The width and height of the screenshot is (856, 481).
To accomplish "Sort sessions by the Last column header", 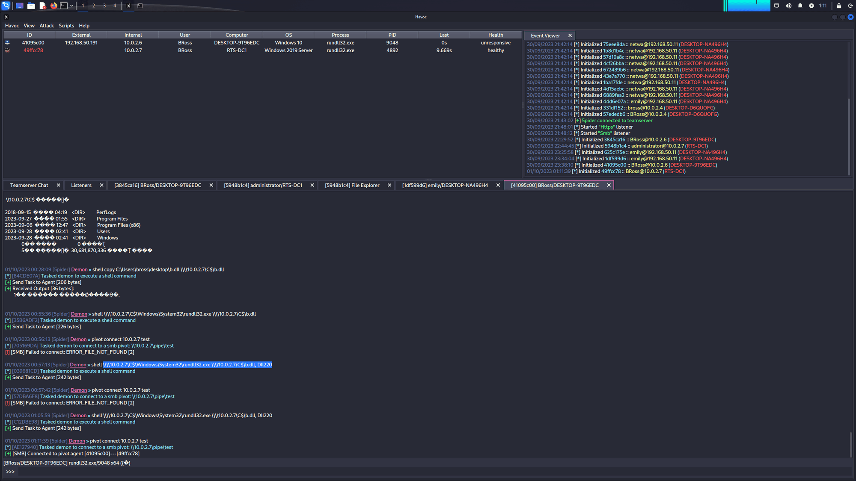I will pyautogui.click(x=444, y=35).
